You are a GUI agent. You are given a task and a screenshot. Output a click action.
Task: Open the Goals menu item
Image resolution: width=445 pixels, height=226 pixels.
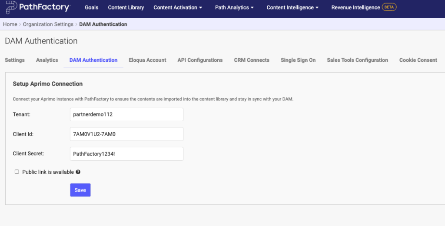(x=91, y=7)
